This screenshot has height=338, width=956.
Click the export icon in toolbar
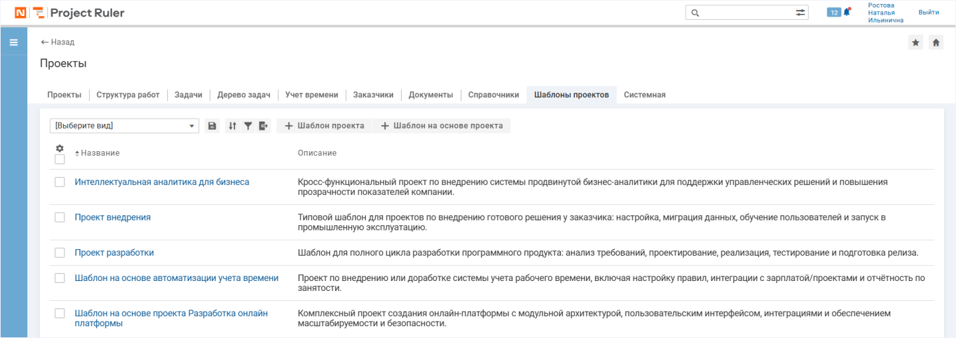point(264,126)
